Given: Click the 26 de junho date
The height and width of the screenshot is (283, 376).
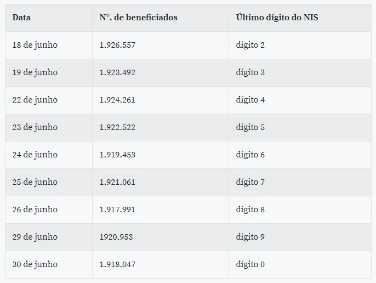Looking at the screenshot, I should (x=35, y=210).
